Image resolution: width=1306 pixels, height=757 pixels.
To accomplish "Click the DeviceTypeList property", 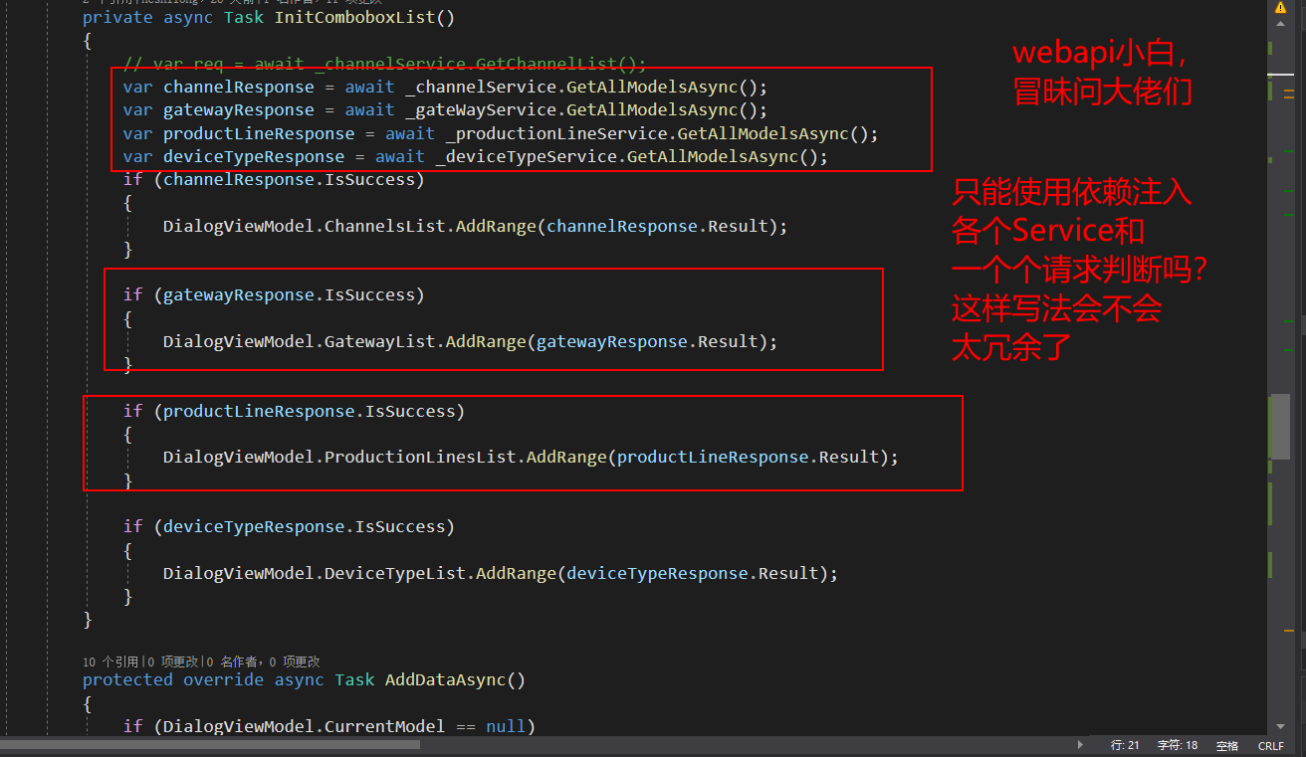I will [395, 574].
